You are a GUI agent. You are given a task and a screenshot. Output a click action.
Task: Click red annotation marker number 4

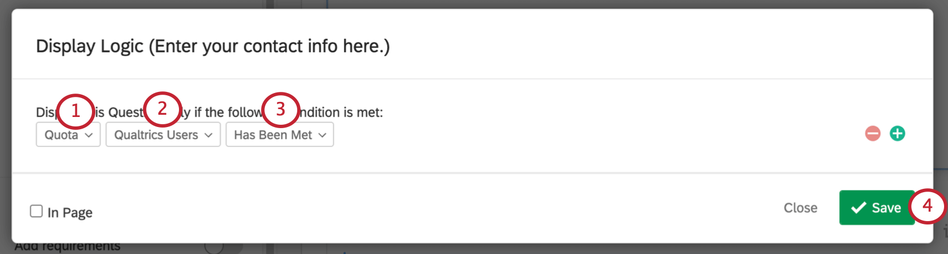(927, 206)
